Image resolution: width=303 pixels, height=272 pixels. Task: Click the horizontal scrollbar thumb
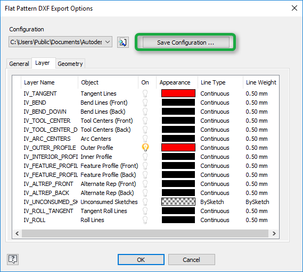click(x=145, y=233)
